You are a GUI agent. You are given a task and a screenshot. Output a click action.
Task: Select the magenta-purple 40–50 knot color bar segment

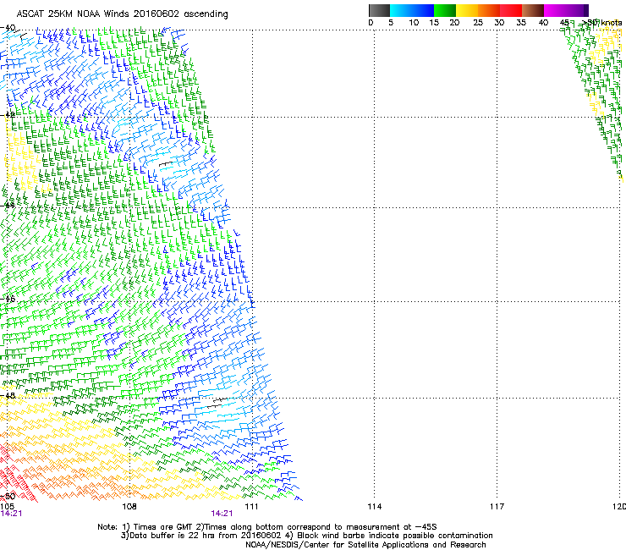click(x=566, y=10)
